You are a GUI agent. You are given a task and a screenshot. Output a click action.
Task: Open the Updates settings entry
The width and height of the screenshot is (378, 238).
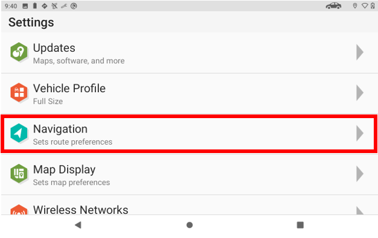pos(189,52)
